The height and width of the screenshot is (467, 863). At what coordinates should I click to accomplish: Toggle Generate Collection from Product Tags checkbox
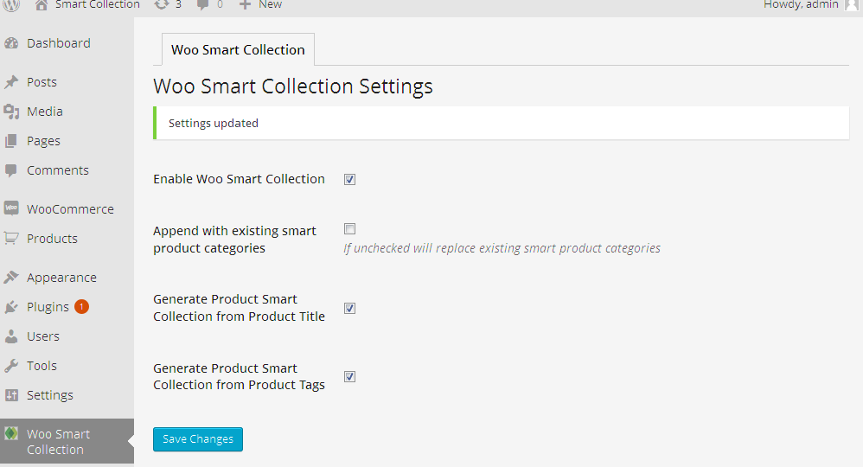click(349, 377)
